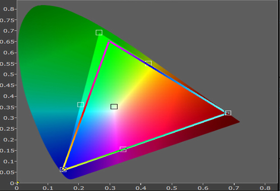The height and width of the screenshot is (191, 280).
Task: Select the yellow secondary target square
Action: 148,63
